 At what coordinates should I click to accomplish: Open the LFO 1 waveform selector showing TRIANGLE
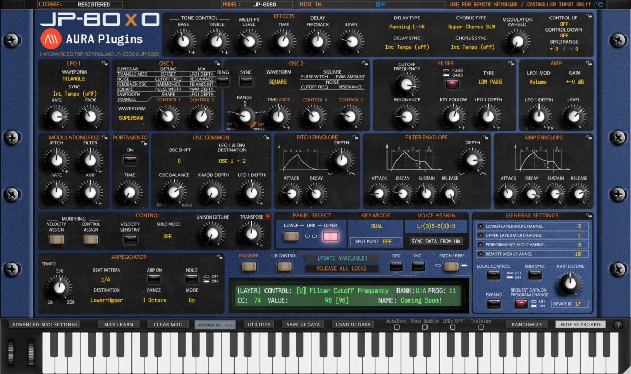coord(73,79)
